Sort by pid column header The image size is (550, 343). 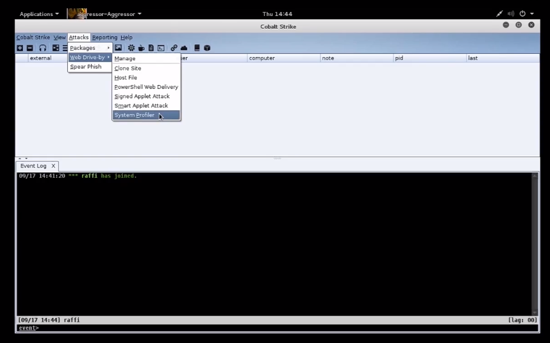429,58
